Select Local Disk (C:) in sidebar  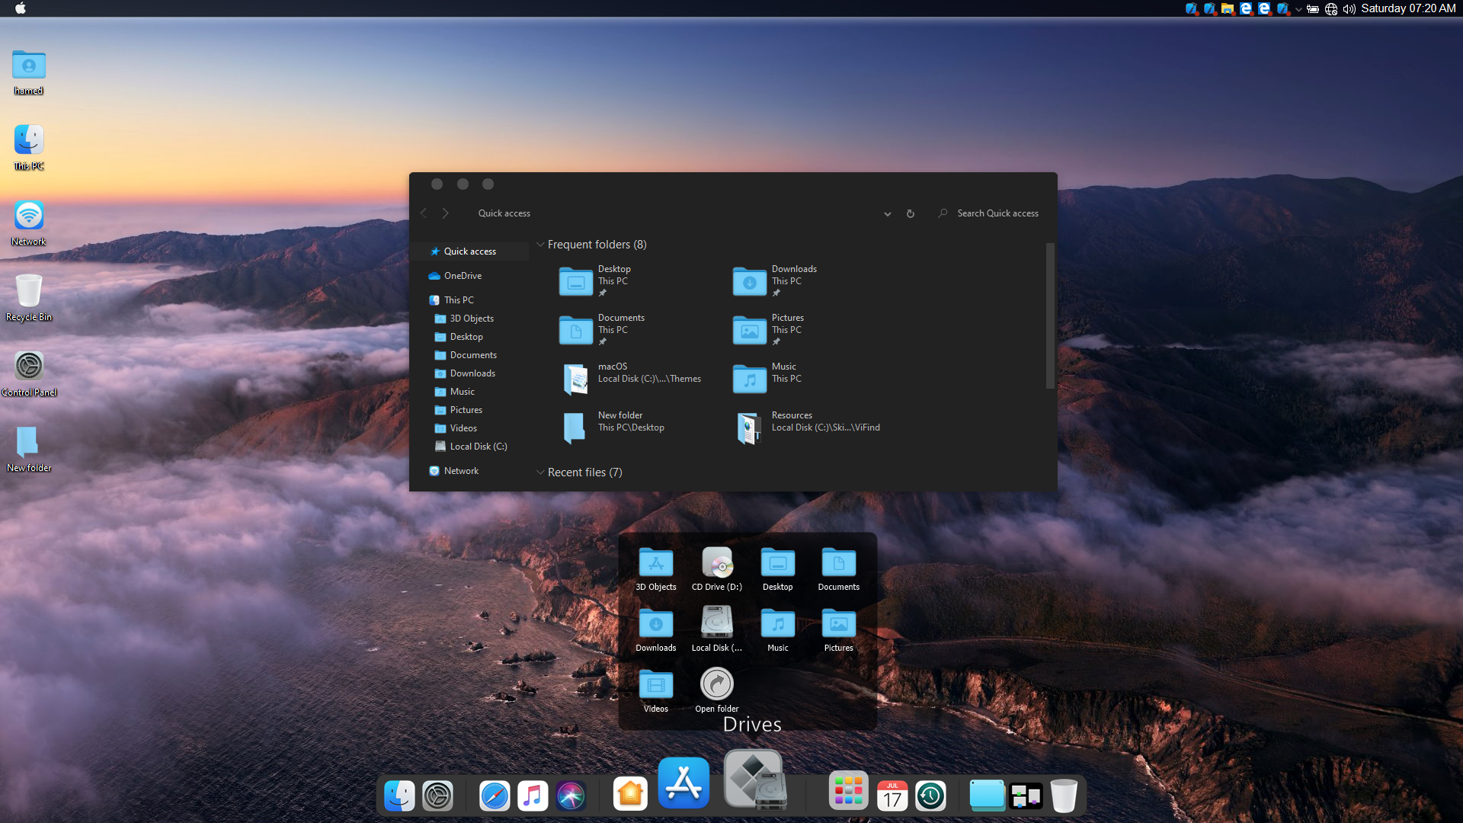(478, 447)
